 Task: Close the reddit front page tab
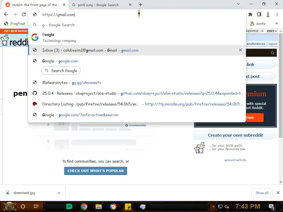[x=64, y=5]
